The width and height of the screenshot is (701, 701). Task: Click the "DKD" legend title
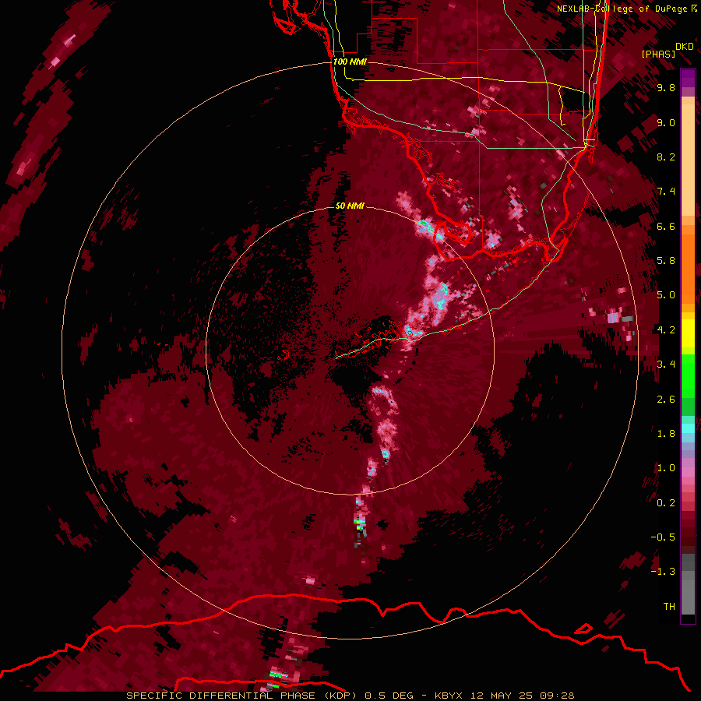click(x=685, y=46)
